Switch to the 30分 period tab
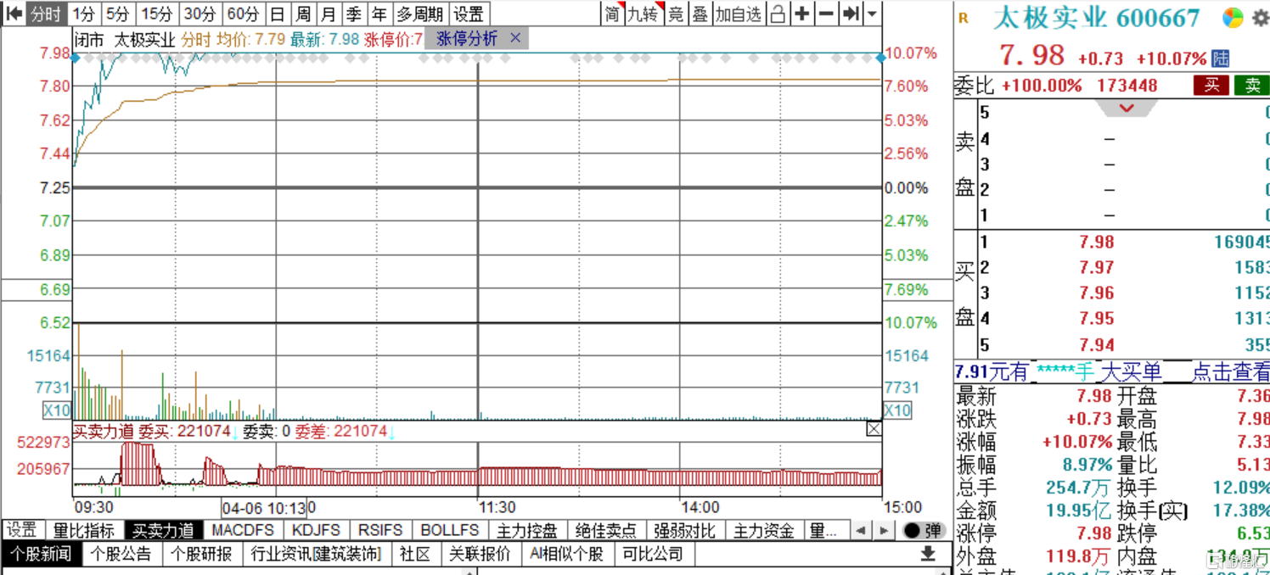 click(x=200, y=14)
